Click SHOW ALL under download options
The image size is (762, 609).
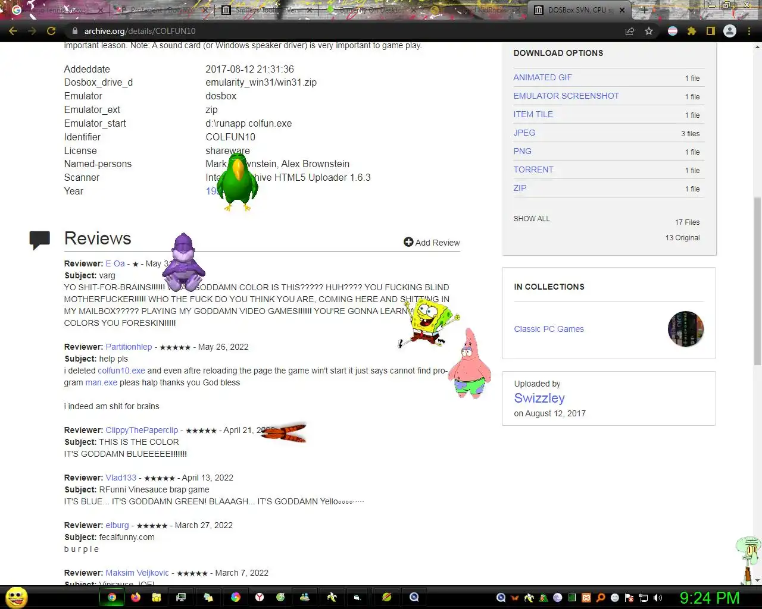pyautogui.click(x=532, y=219)
